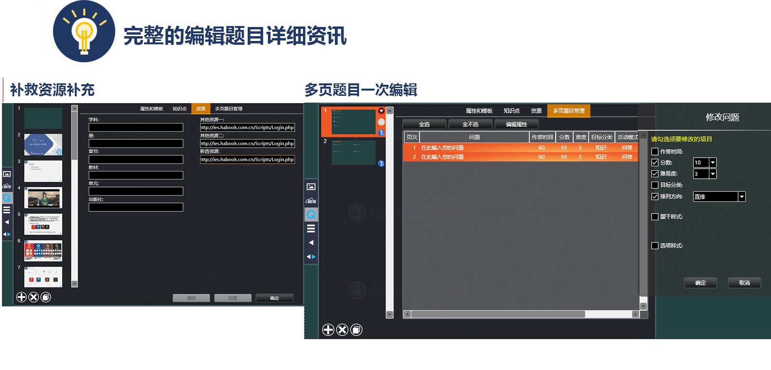This screenshot has height=370, width=771.
Task: Click the duplicate page icon in multi-page editor
Action: (356, 330)
